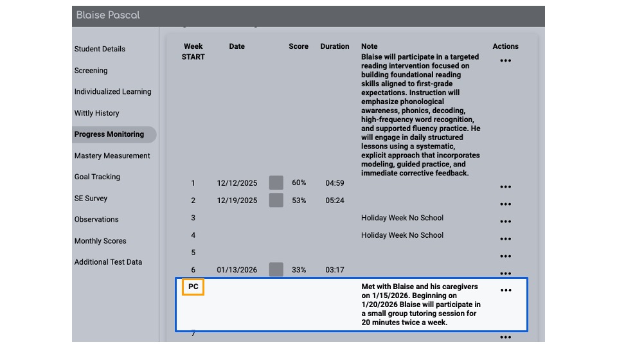Show Monthly Scores

coord(100,241)
